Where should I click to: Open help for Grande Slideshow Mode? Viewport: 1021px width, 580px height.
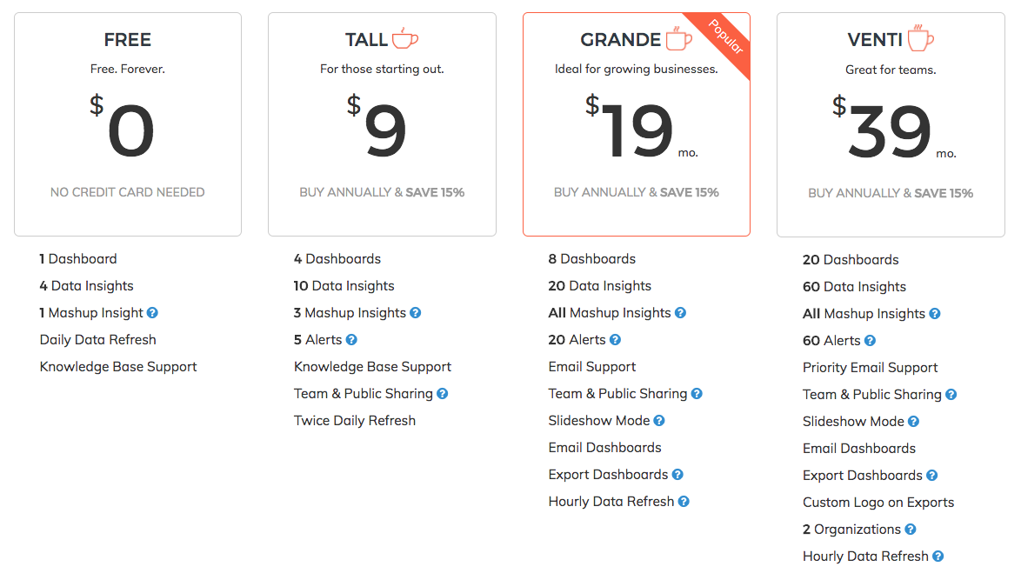pyautogui.click(x=659, y=421)
